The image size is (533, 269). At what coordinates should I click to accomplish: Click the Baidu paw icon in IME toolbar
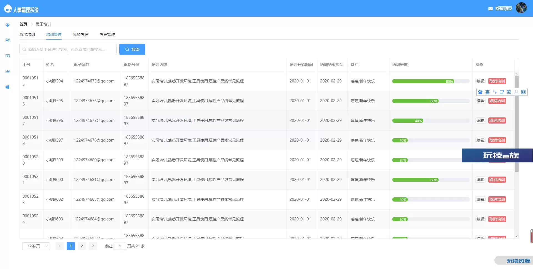point(480,92)
